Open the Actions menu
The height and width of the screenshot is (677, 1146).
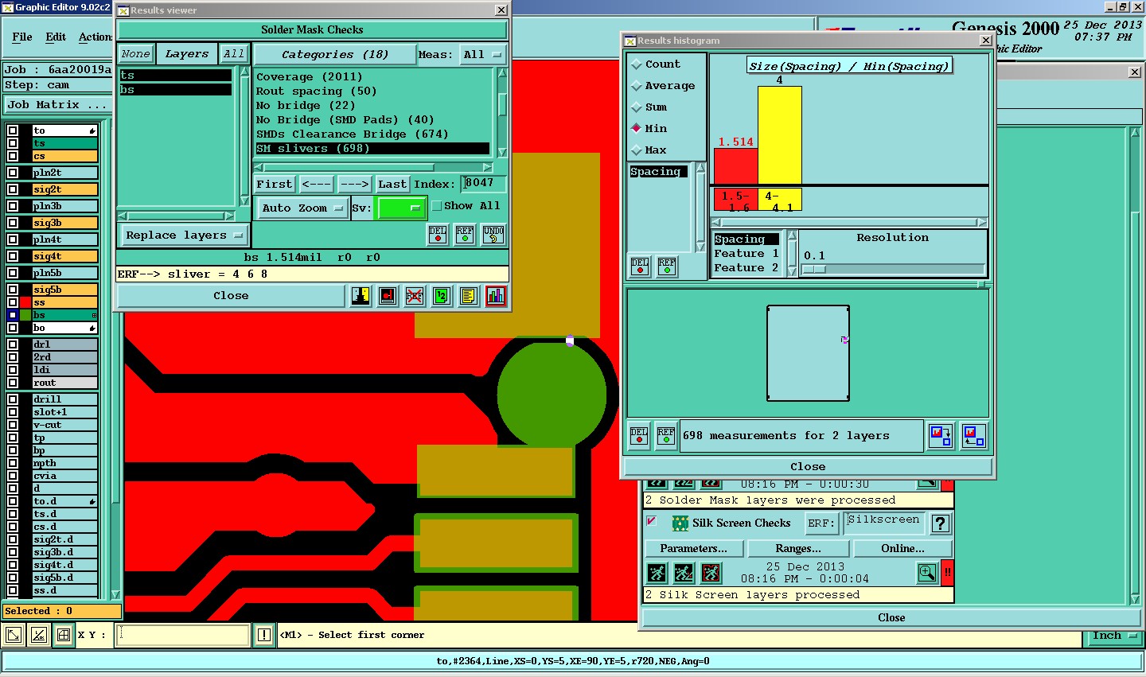[95, 37]
